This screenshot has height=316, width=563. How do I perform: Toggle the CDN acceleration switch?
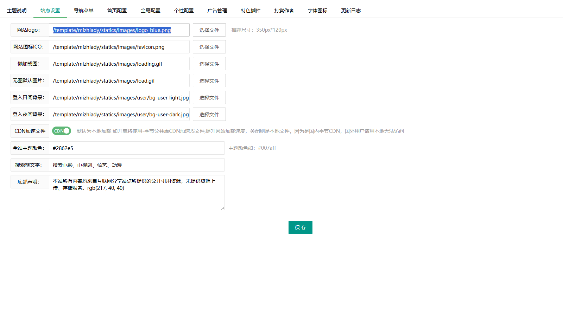click(x=62, y=131)
